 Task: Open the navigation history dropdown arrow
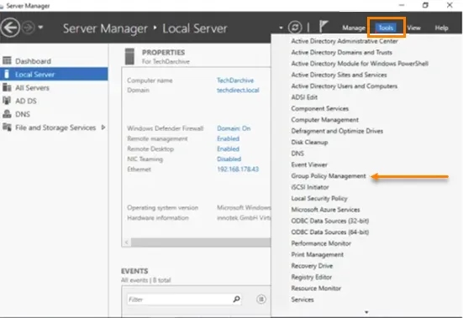point(40,28)
